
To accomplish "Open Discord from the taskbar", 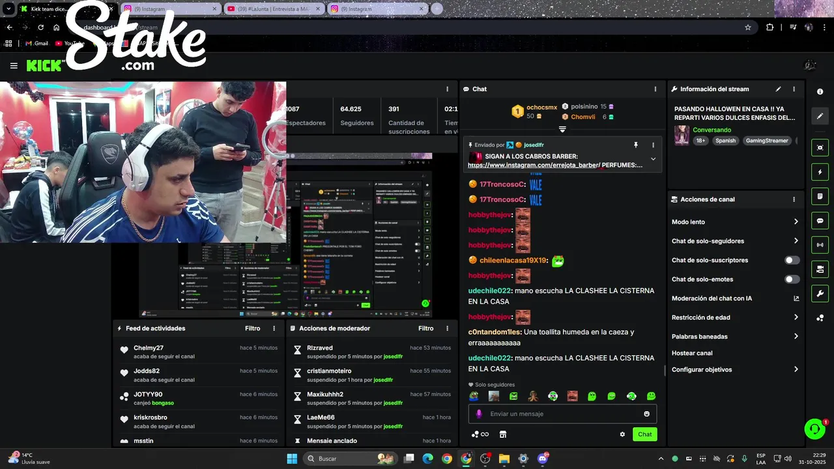I will tap(543, 459).
